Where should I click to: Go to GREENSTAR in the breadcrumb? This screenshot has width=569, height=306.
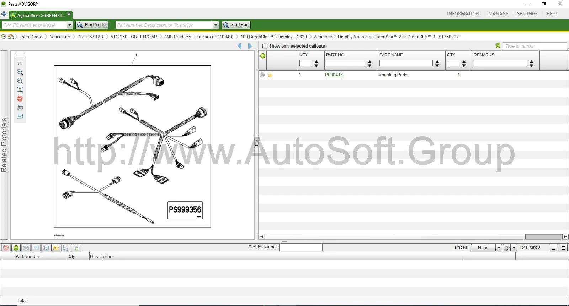click(x=90, y=37)
